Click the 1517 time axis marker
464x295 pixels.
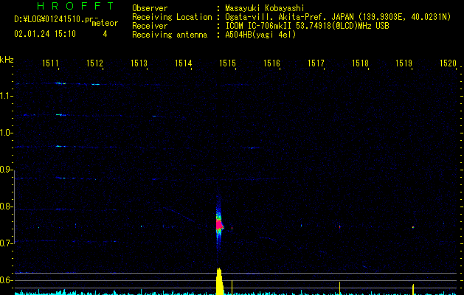pyautogui.click(x=316, y=63)
